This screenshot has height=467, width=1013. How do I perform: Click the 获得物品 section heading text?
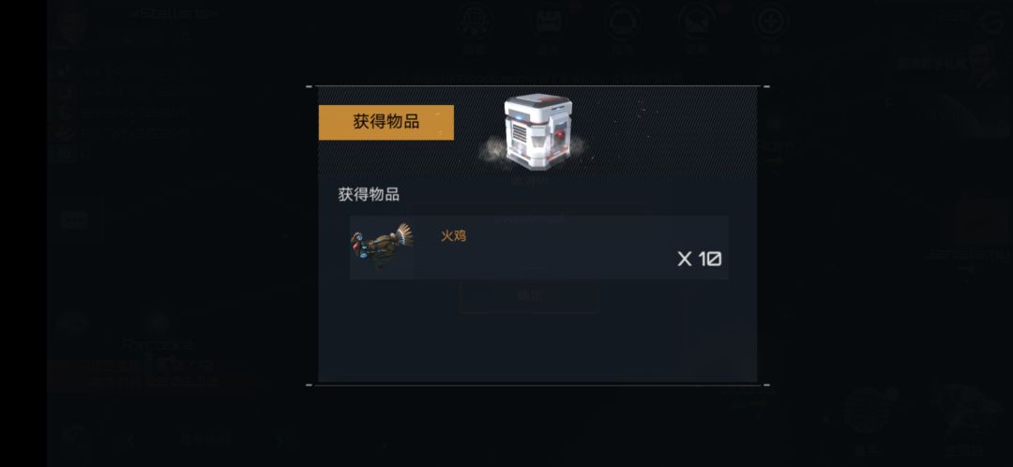(x=369, y=194)
